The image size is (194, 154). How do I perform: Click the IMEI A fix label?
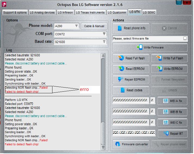coord(176,101)
